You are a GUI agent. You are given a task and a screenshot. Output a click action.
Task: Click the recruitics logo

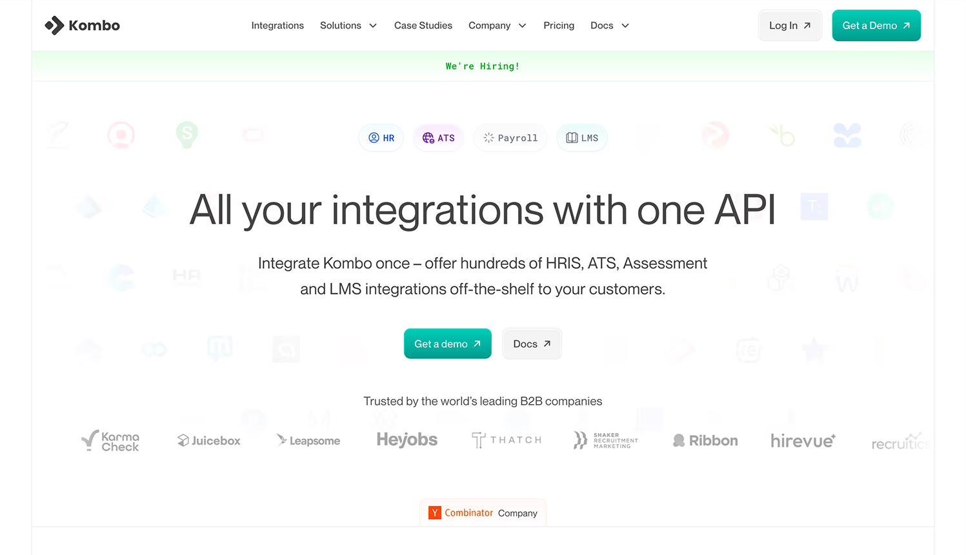pos(901,442)
